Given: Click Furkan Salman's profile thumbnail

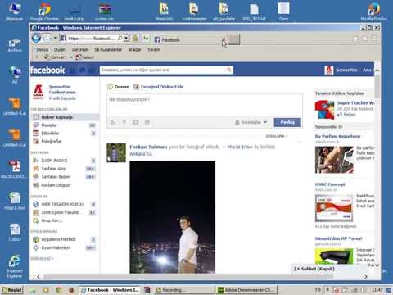Looking at the screenshot, I should (x=116, y=152).
